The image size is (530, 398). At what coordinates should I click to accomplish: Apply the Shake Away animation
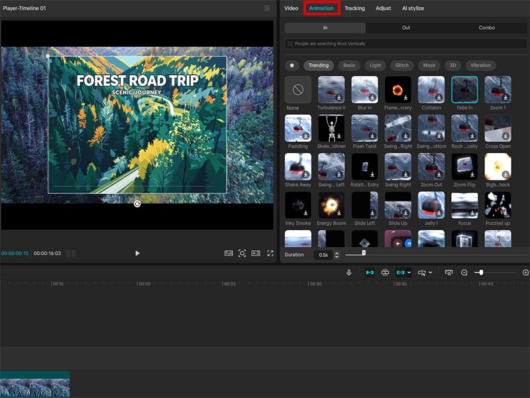(x=297, y=167)
